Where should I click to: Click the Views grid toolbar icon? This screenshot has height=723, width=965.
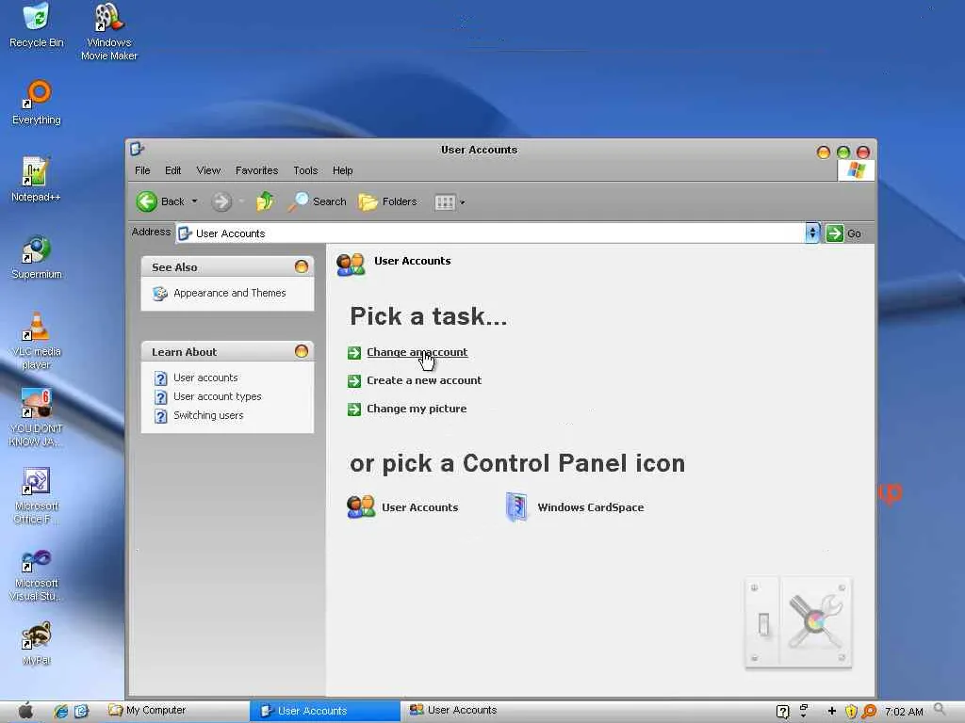pyautogui.click(x=445, y=202)
